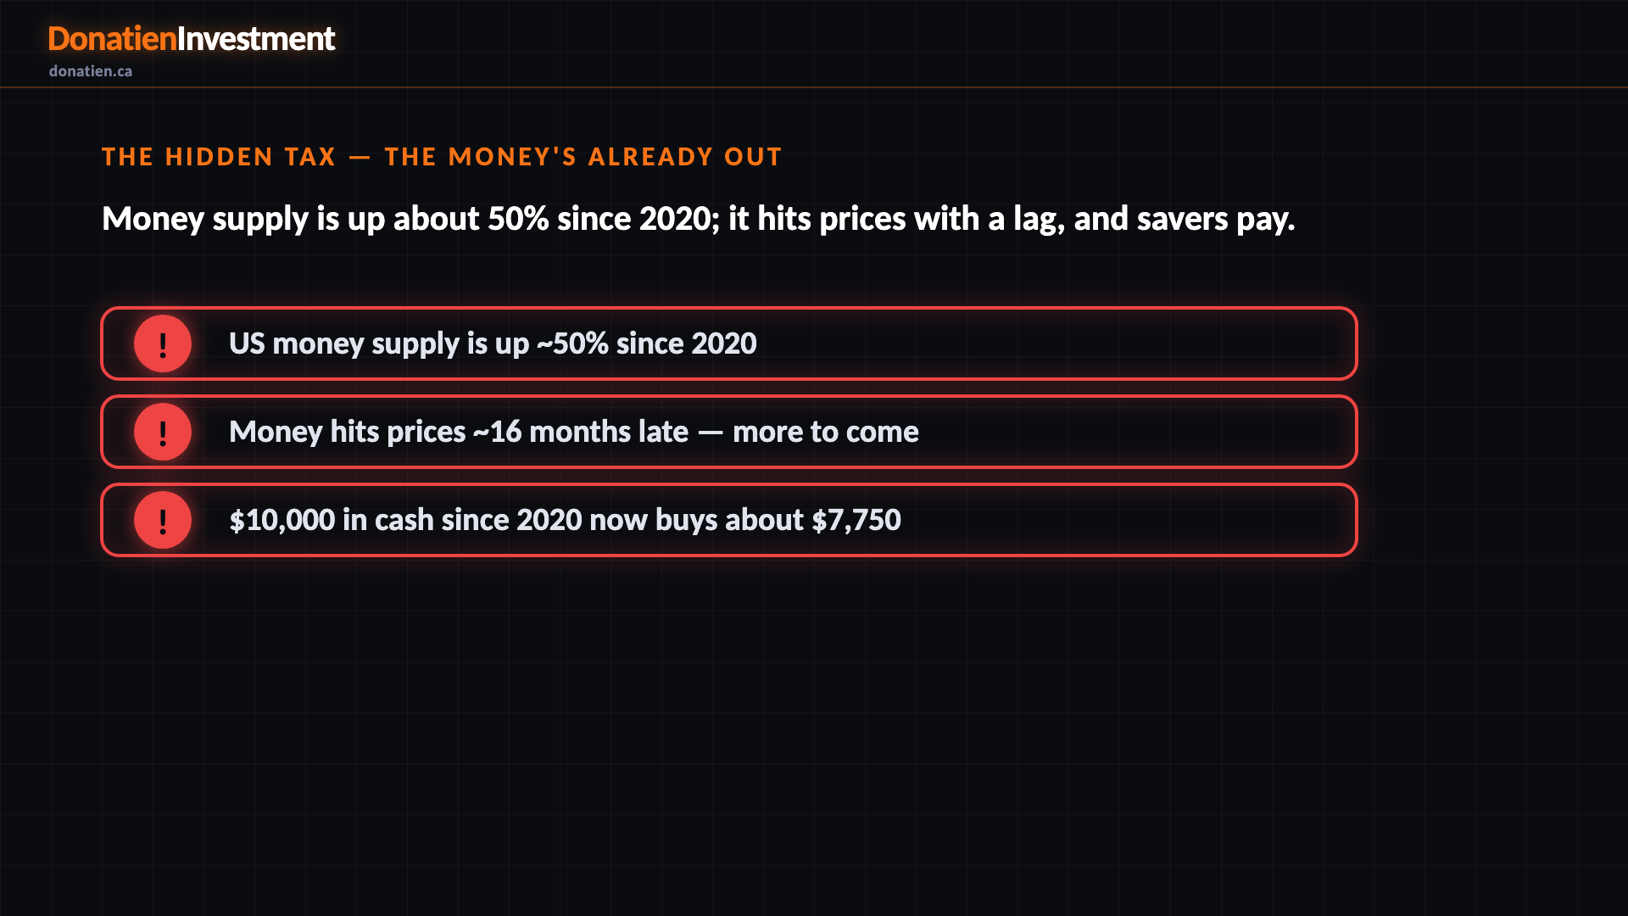Viewport: 1628px width, 916px height.
Task: Click the white Investment word in the logo
Action: (x=256, y=39)
